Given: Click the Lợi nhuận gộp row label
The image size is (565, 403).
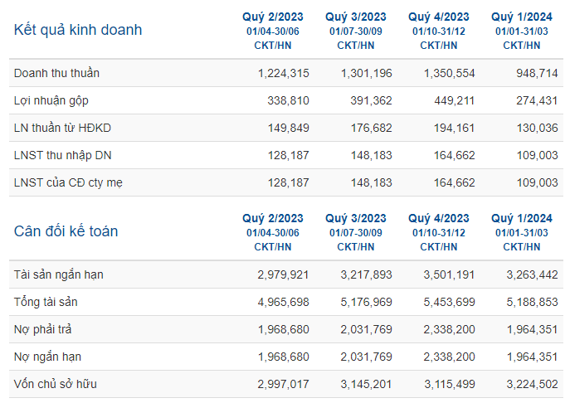Looking at the screenshot, I should click(51, 101).
